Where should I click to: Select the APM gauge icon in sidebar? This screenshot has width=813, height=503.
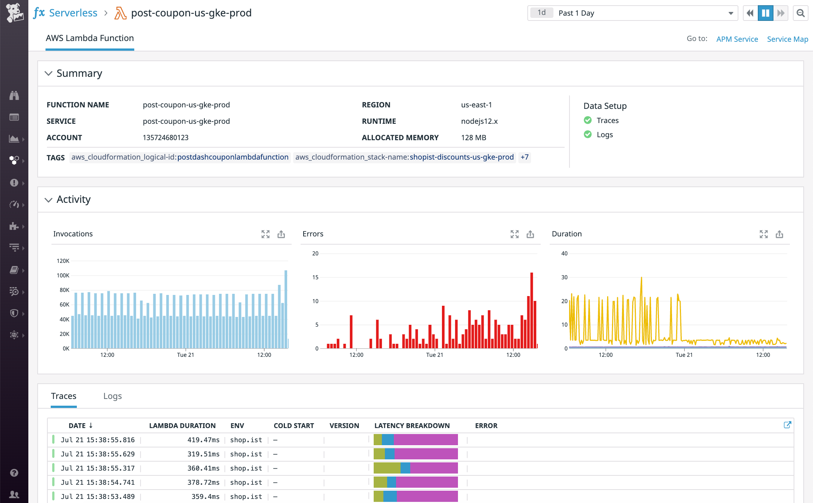(x=14, y=205)
